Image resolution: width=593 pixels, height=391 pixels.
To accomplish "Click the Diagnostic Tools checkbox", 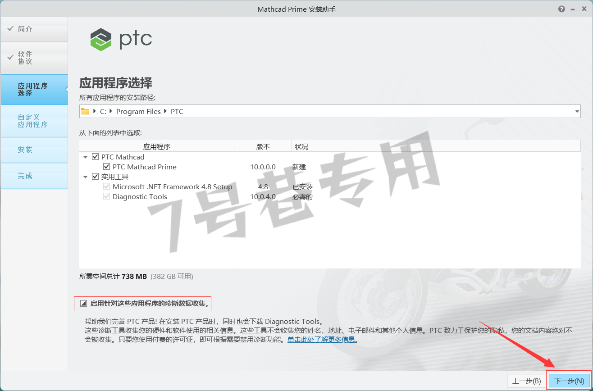I will pos(106,196).
